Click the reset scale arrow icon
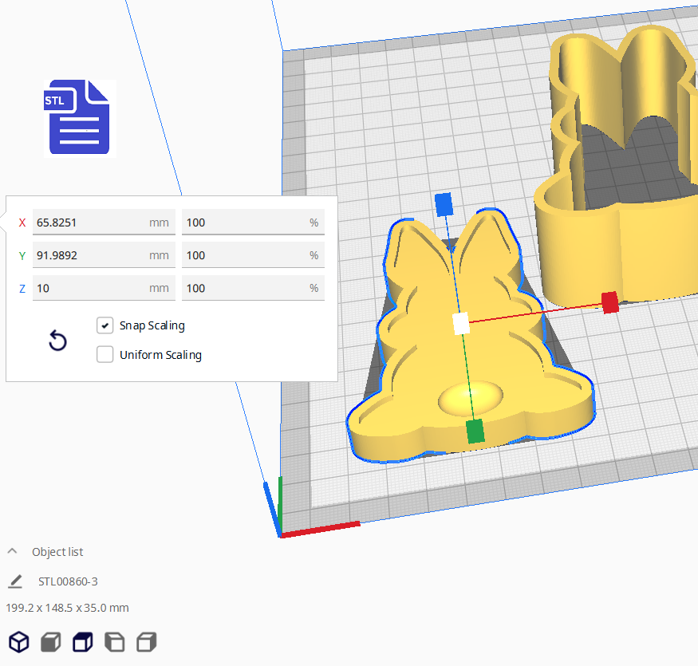The image size is (698, 666). coord(57,341)
